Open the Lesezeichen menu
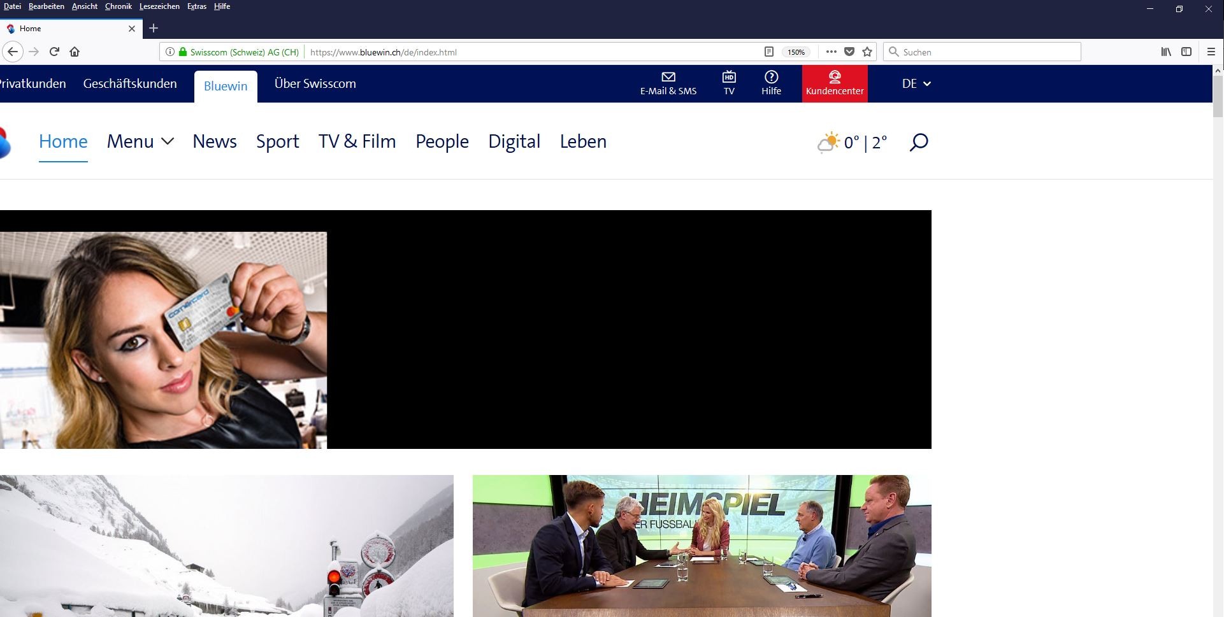The width and height of the screenshot is (1224, 617). coord(159,6)
